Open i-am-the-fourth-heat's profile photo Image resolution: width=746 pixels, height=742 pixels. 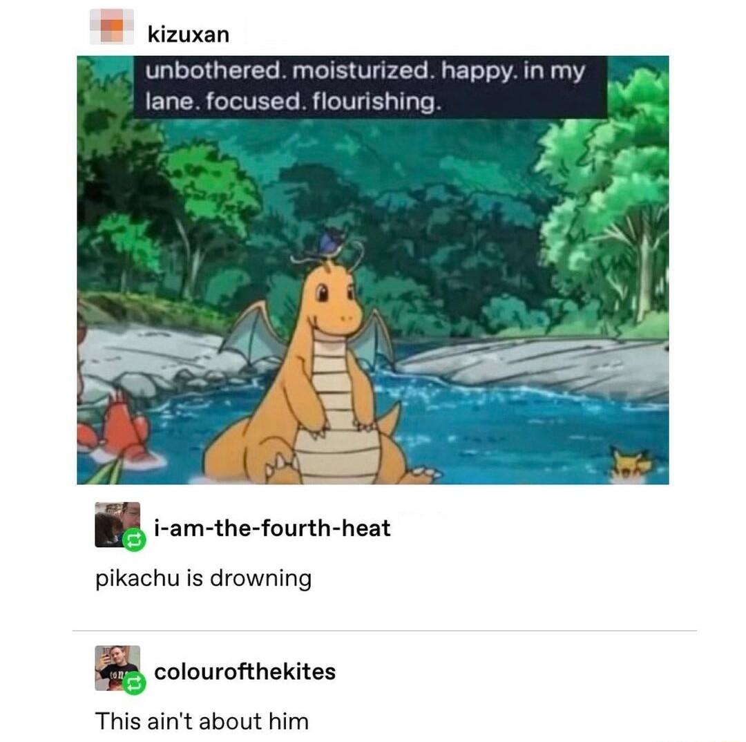[117, 524]
